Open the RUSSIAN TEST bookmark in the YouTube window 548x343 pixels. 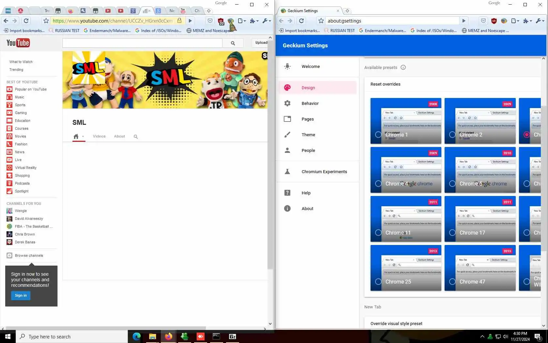(64, 30)
